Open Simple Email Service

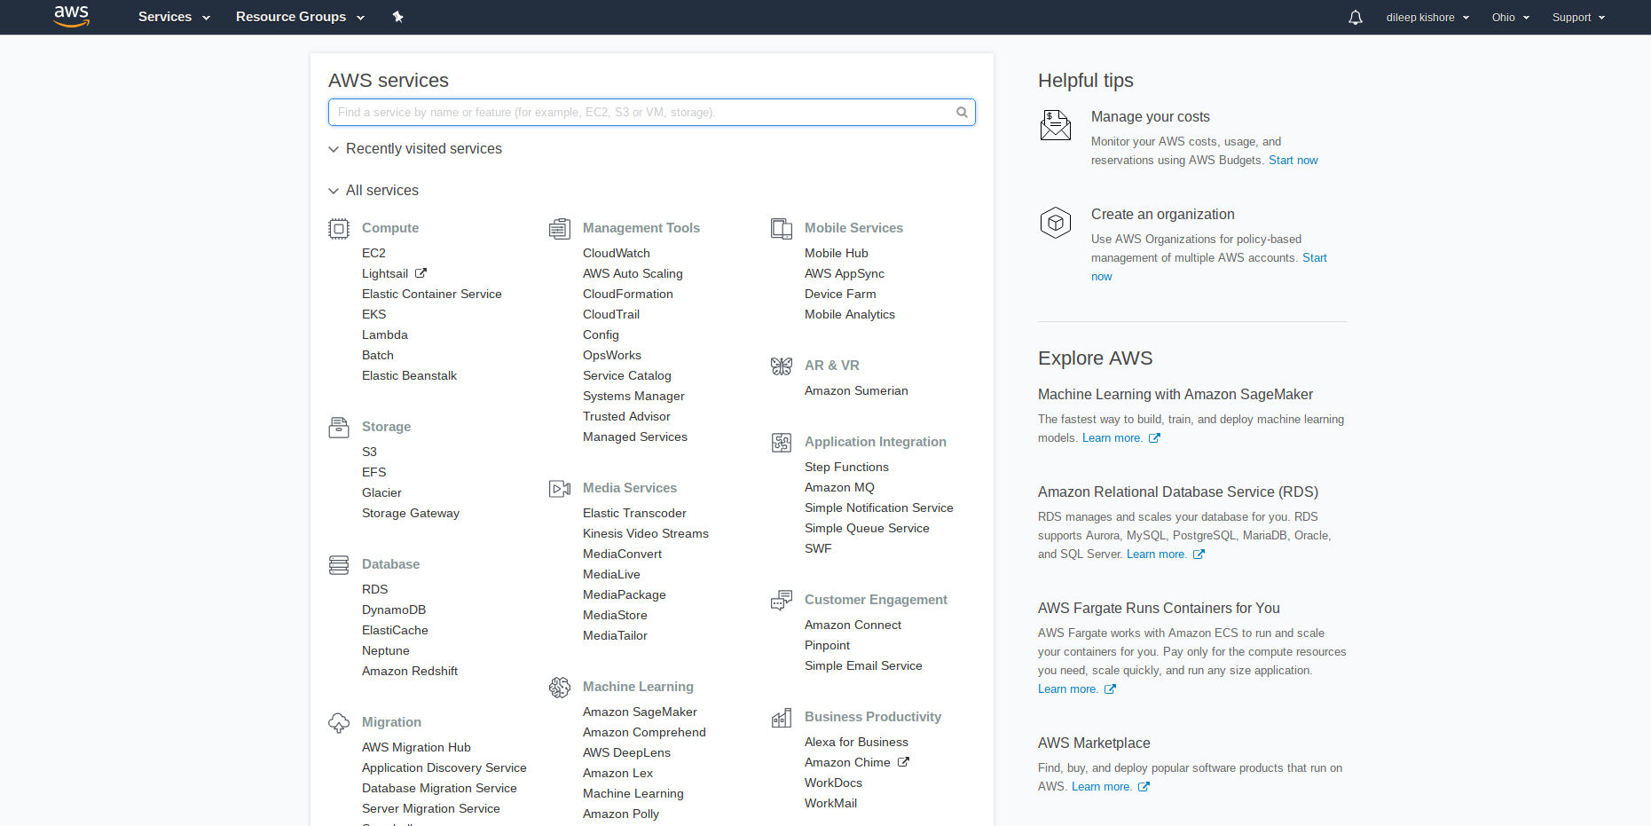click(863, 666)
